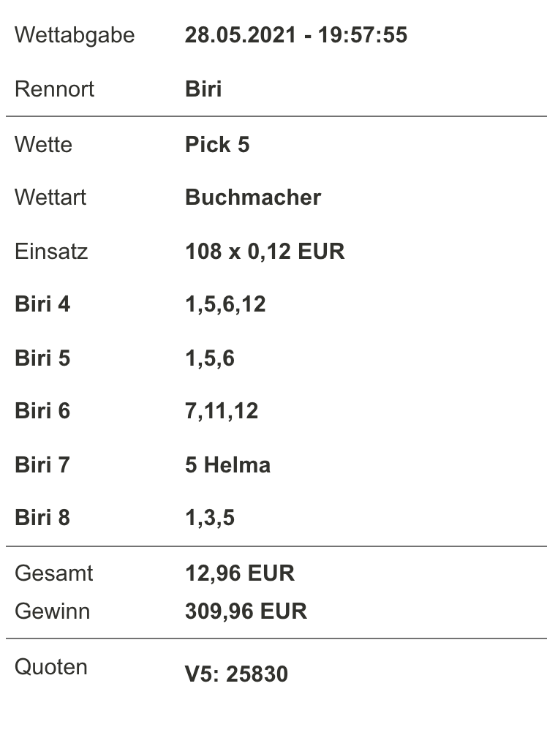This screenshot has width=547, height=746.
Task: Select the Gesamt amount 12,96 EUR
Action: 240,573
